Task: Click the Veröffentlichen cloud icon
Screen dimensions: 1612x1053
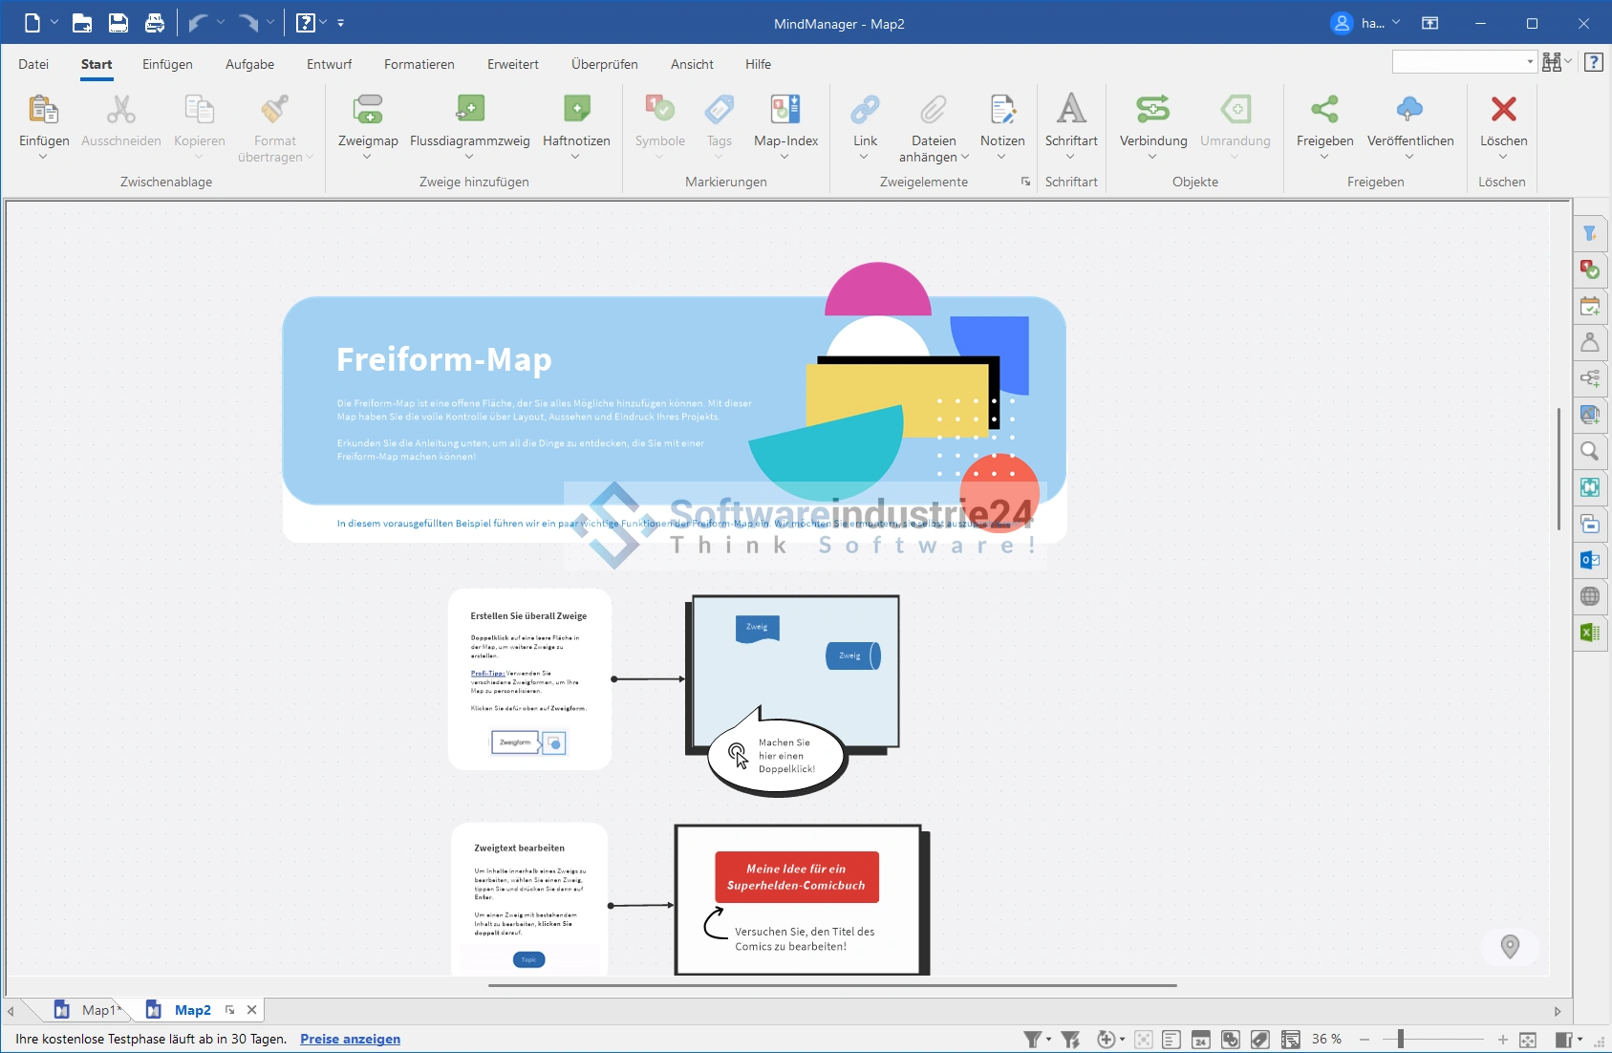Action: point(1409,110)
